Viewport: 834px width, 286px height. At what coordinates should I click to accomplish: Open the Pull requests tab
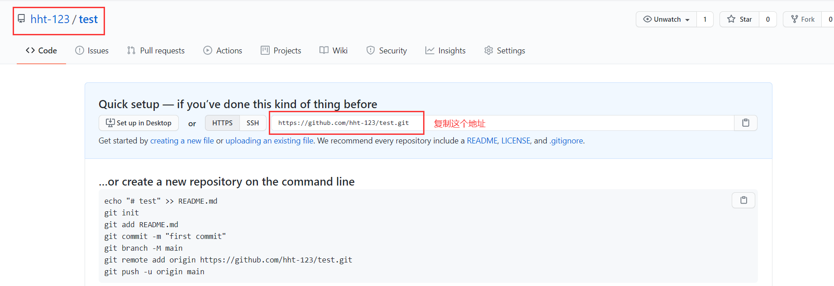point(156,51)
